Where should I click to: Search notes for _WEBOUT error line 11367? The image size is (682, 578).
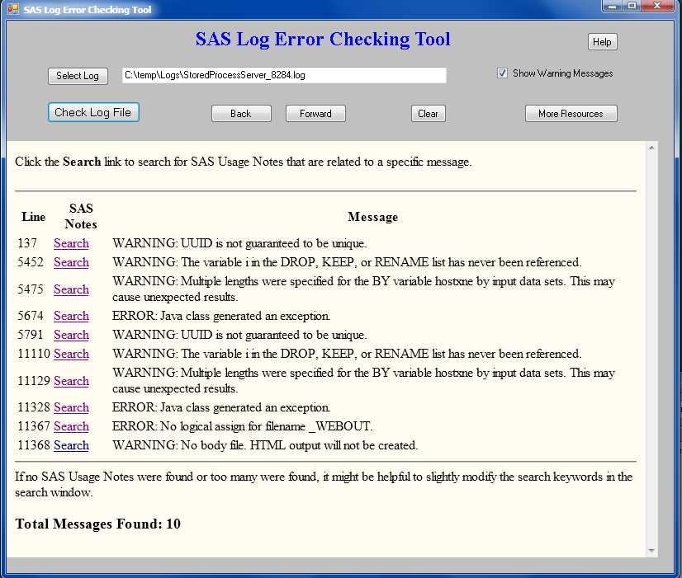[x=71, y=426]
